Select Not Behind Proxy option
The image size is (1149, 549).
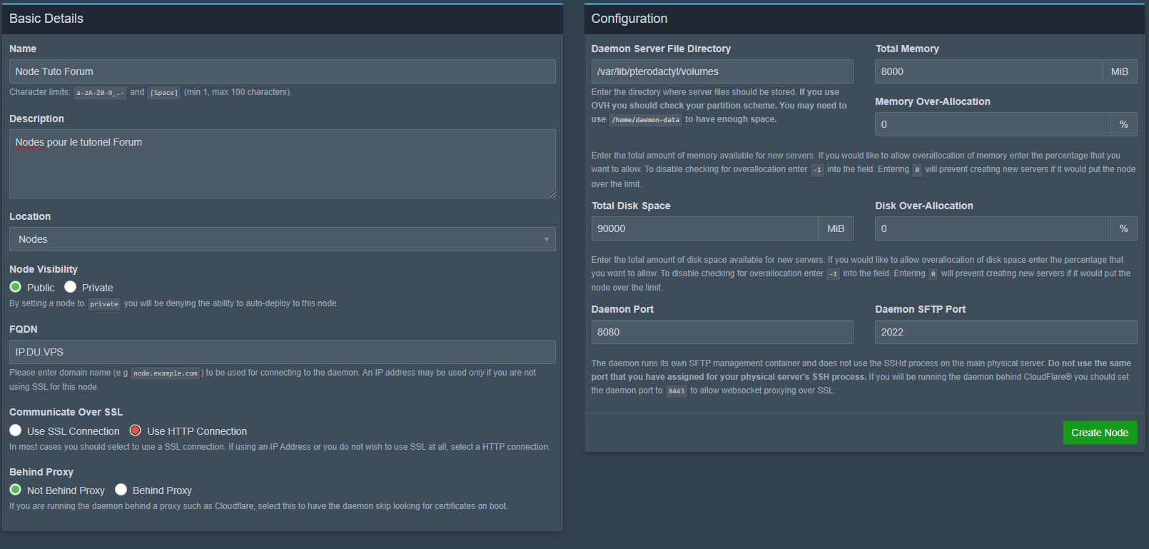[x=16, y=490]
